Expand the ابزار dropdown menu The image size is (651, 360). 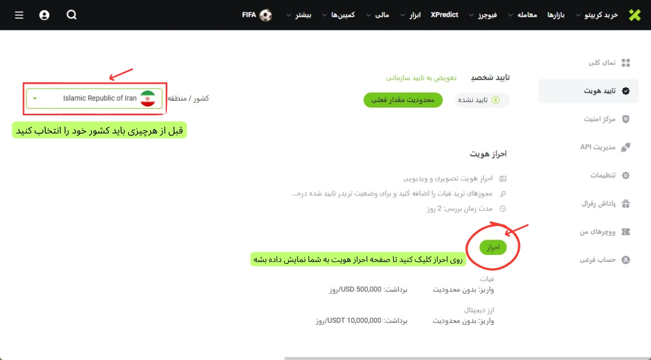[411, 15]
